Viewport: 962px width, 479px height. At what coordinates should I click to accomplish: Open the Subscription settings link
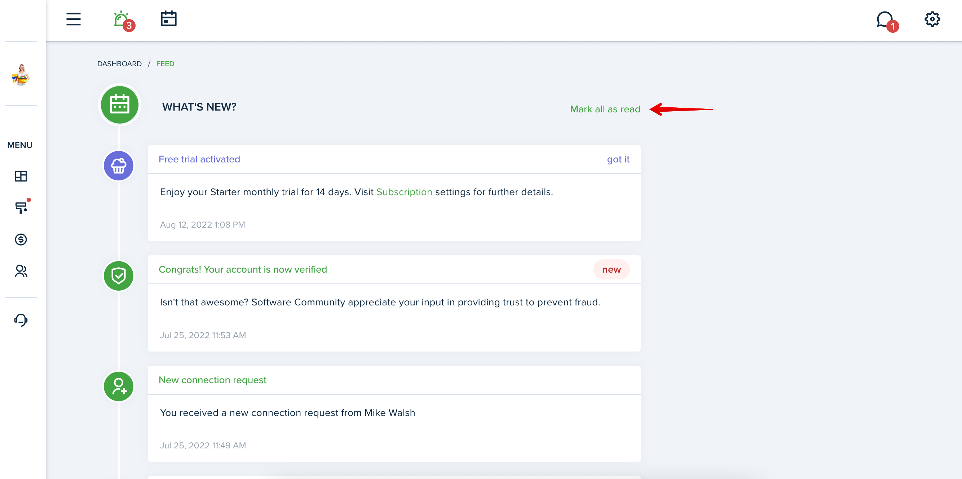click(x=404, y=192)
